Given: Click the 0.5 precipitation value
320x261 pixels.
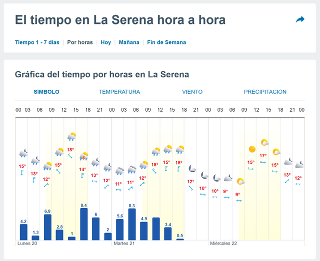Looking at the screenshot, I should click(x=180, y=236).
